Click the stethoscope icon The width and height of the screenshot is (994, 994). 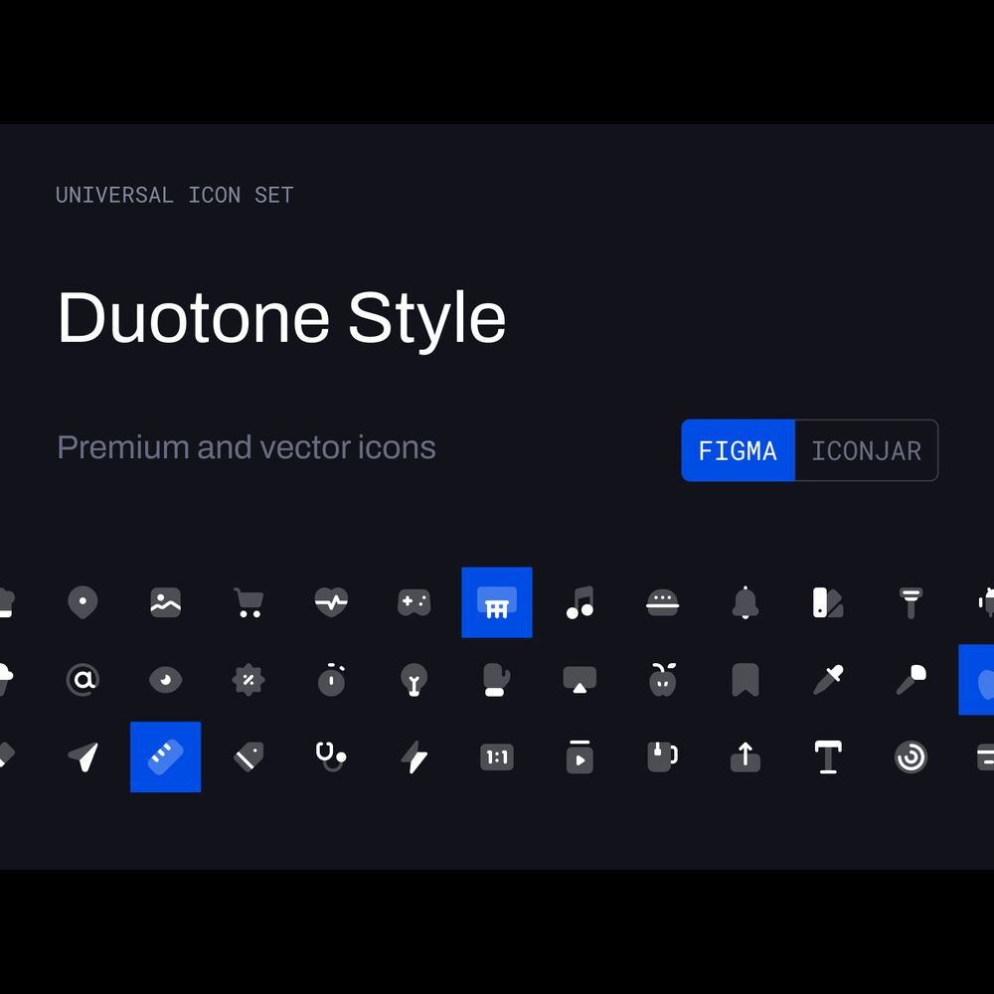click(x=331, y=757)
